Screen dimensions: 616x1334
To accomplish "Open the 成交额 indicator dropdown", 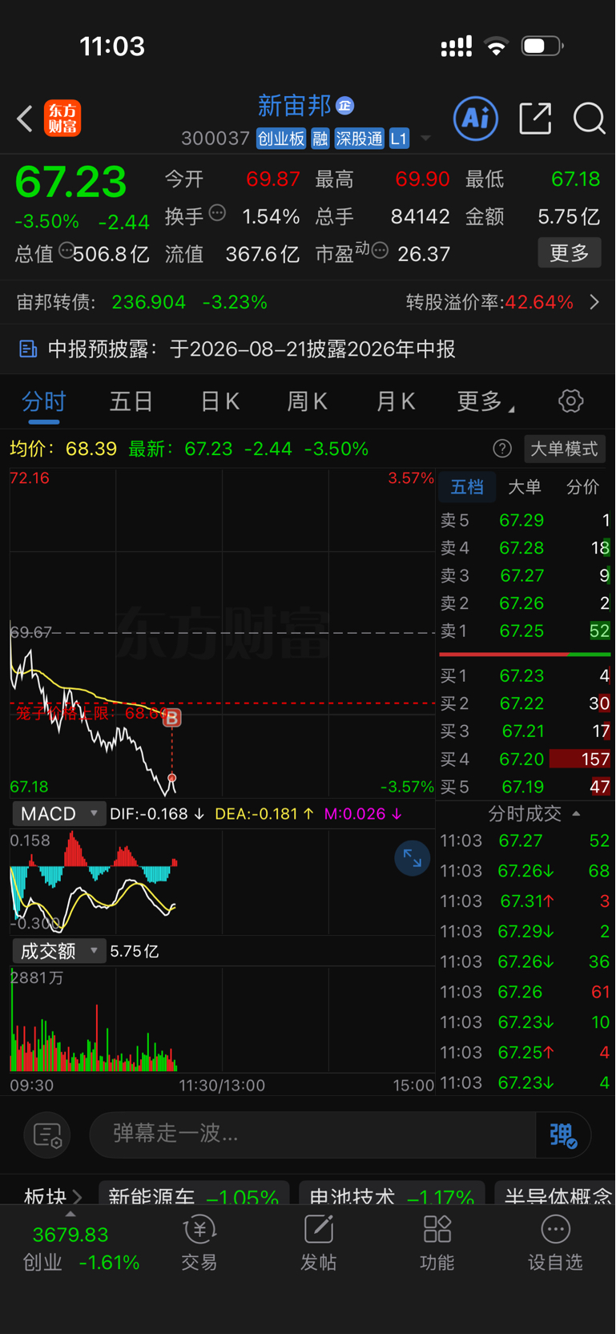I will point(58,951).
